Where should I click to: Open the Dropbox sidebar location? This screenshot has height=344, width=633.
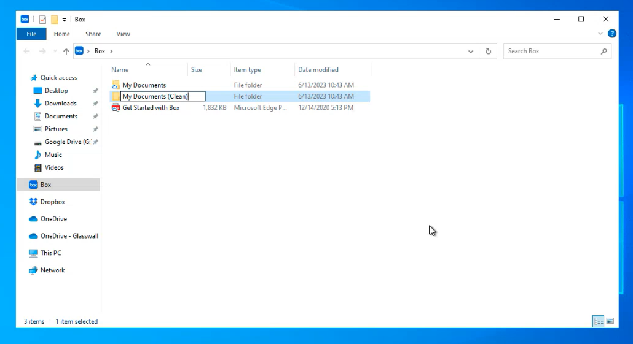coord(52,202)
